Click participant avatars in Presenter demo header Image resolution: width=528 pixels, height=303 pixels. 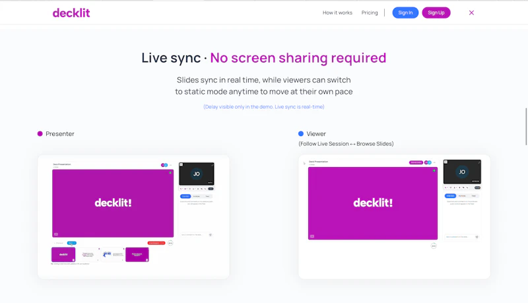[164, 165]
